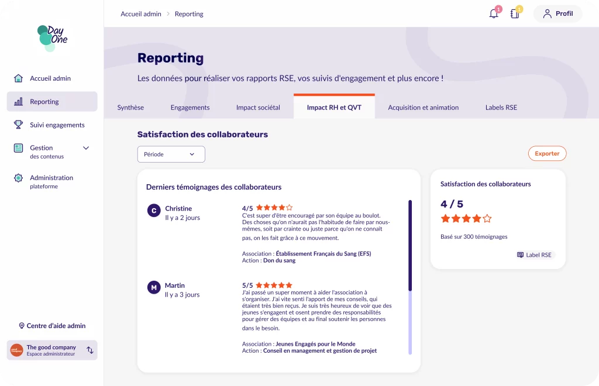Open the notebook icon with yellow badge
This screenshot has width=599, height=386.
coord(515,13)
